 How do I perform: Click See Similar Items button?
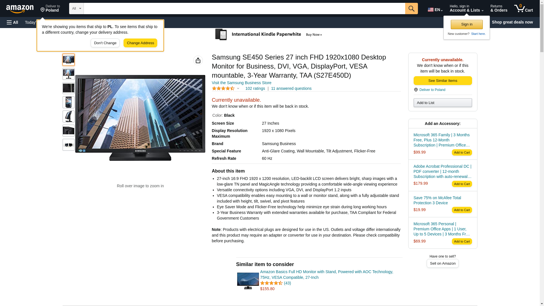tap(442, 81)
